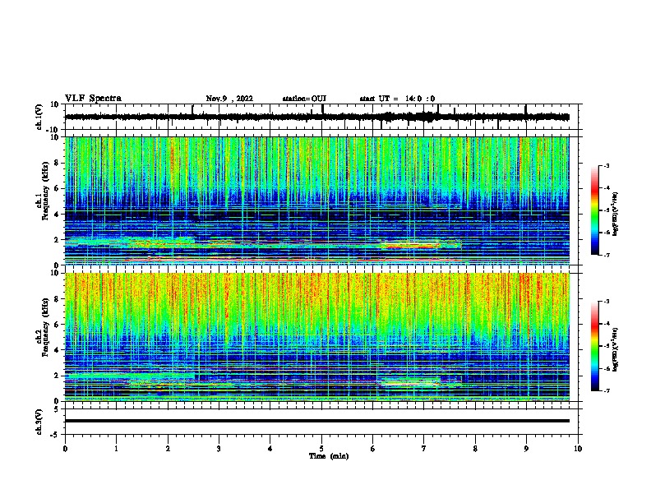This screenshot has width=651, height=503.
Task: Click the "7" minute tick on time axis
Action: 424,449
